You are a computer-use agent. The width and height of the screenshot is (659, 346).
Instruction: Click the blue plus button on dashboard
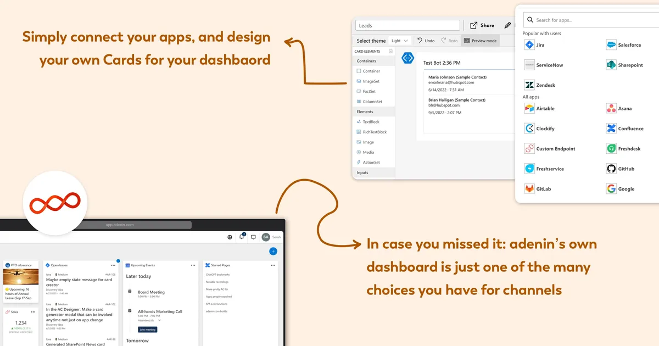click(x=273, y=251)
